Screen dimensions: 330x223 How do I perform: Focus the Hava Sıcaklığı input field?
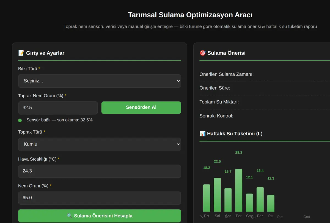(x=100, y=171)
